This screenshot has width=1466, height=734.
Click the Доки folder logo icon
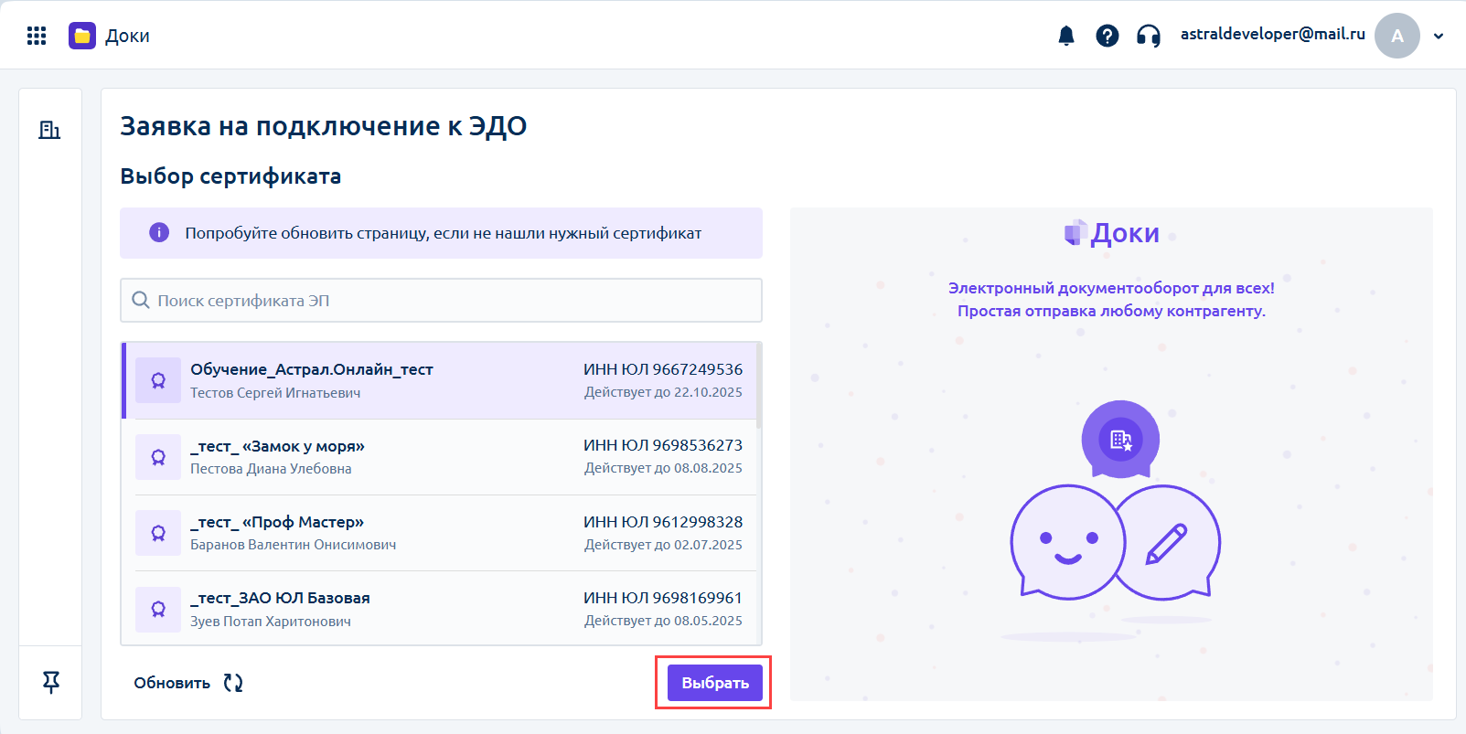(x=82, y=36)
